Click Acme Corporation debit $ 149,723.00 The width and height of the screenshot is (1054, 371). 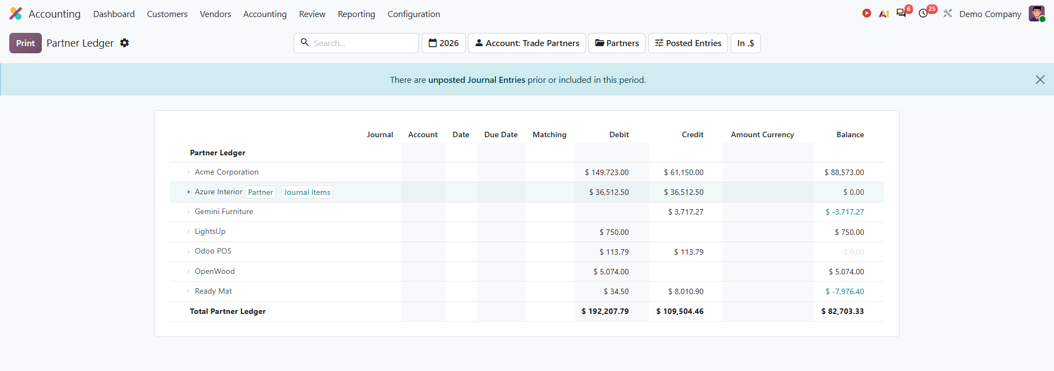[x=607, y=172]
